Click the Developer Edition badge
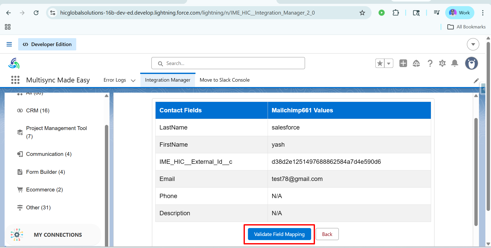 (47, 44)
